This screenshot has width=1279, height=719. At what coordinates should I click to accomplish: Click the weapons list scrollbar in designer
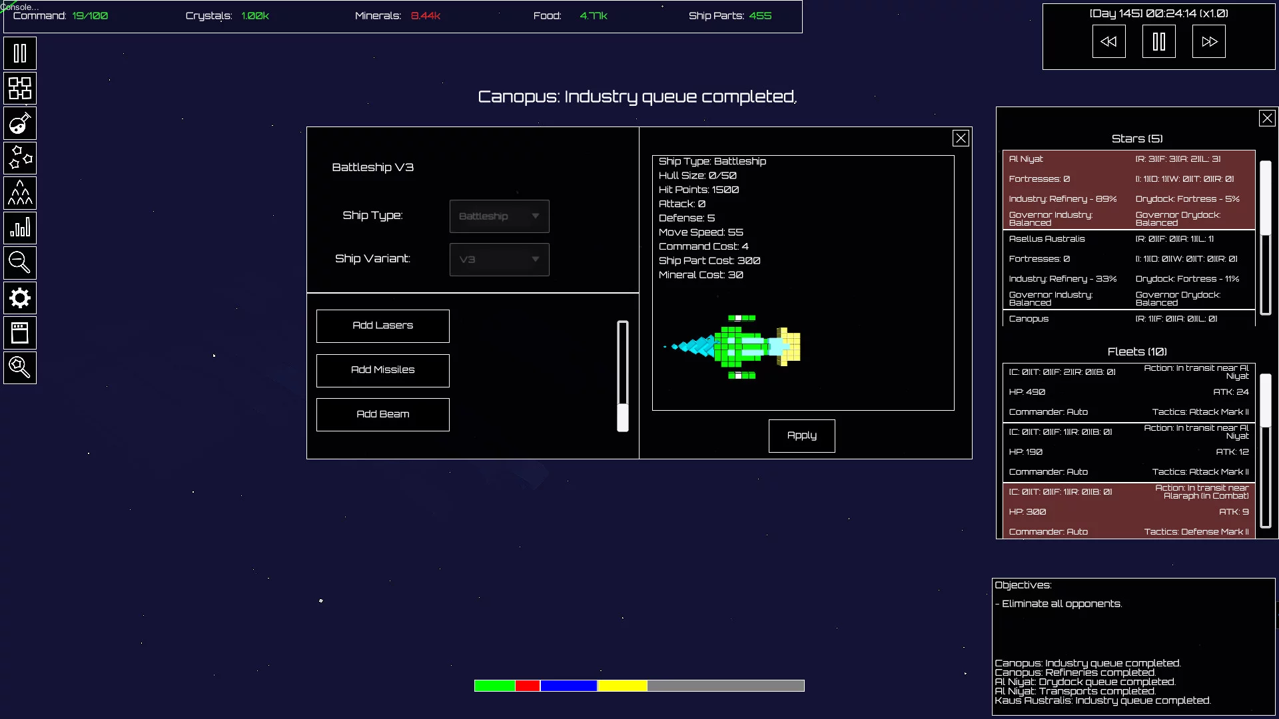623,376
